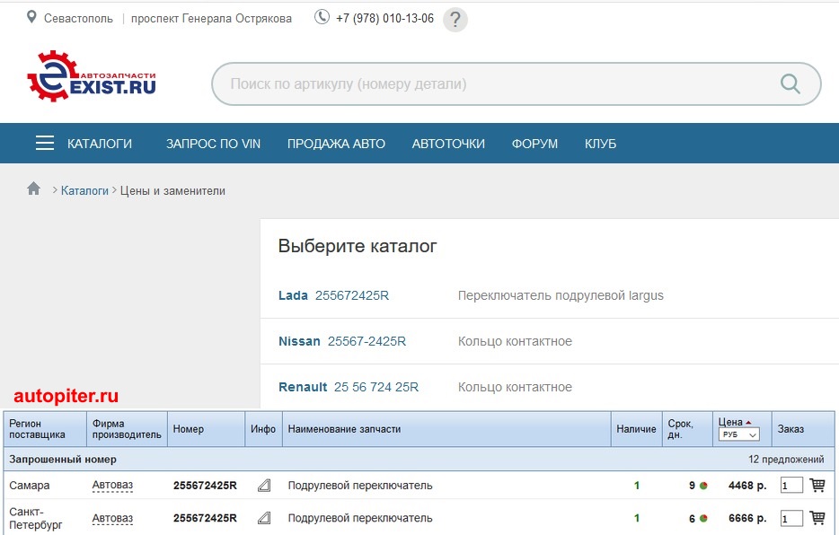839x535 pixels.
Task: Open the ФОРУМ menu item
Action: tap(534, 144)
